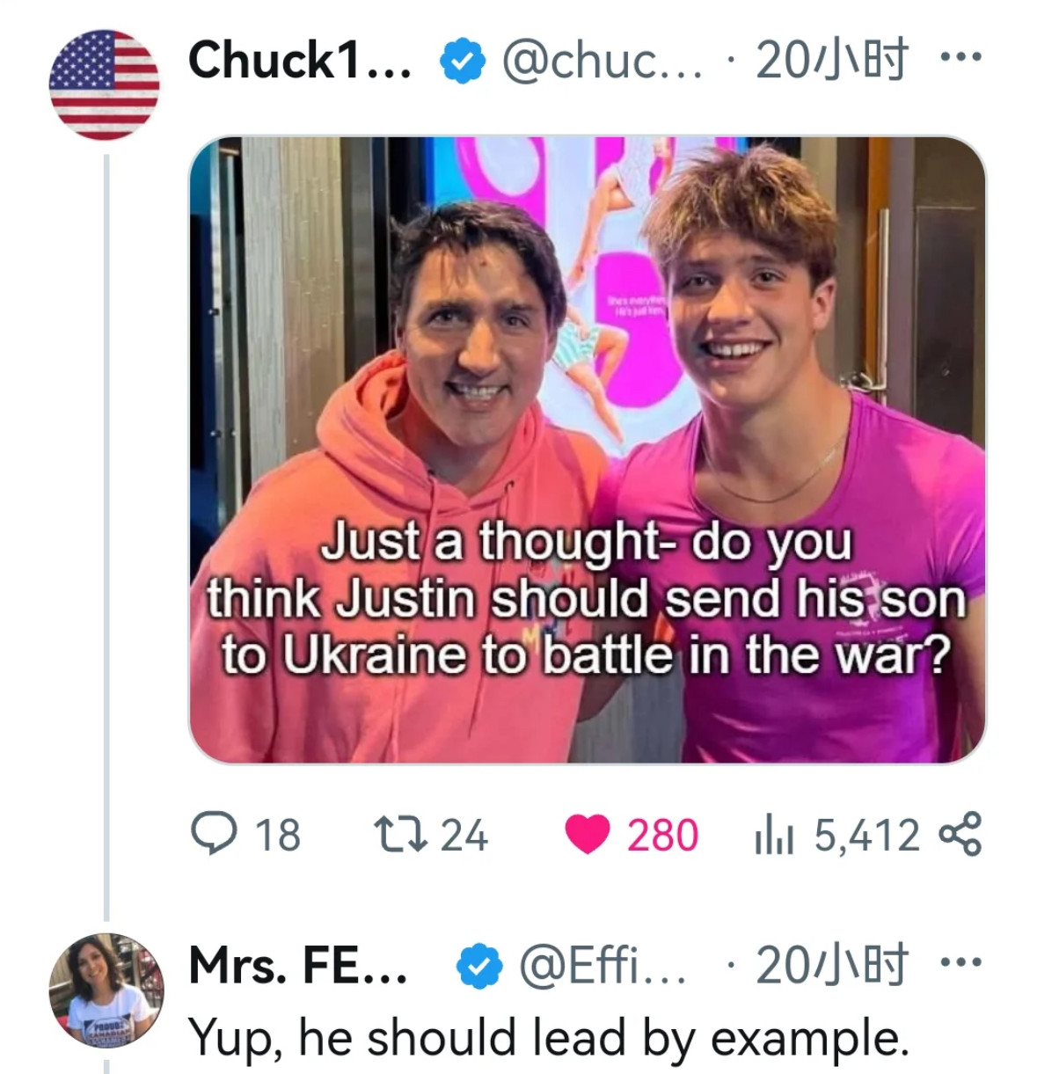The width and height of the screenshot is (1037, 1074).
Task: Open the reply icon with 18 comments
Action: click(x=211, y=834)
